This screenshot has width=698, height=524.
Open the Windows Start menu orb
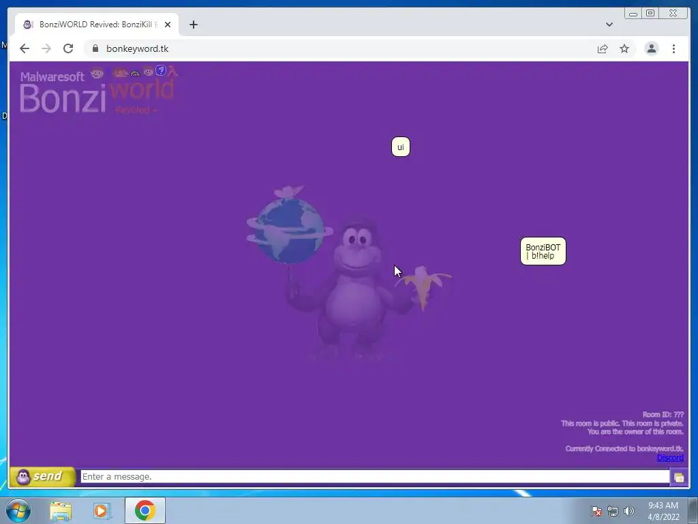[18, 510]
